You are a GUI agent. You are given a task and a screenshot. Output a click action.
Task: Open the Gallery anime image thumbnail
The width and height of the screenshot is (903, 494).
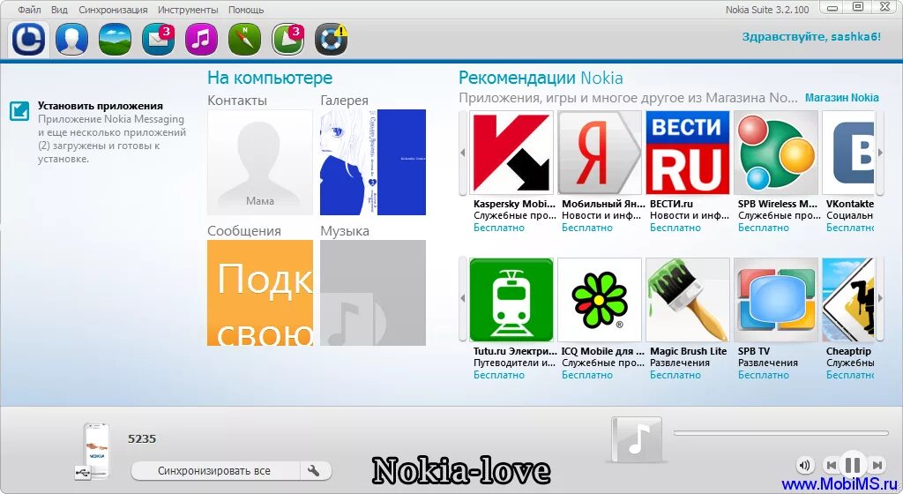tap(373, 162)
